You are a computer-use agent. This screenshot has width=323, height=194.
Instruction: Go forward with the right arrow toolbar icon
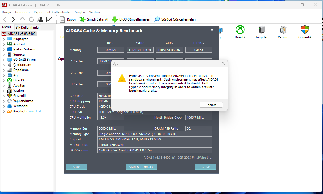coord(14,19)
